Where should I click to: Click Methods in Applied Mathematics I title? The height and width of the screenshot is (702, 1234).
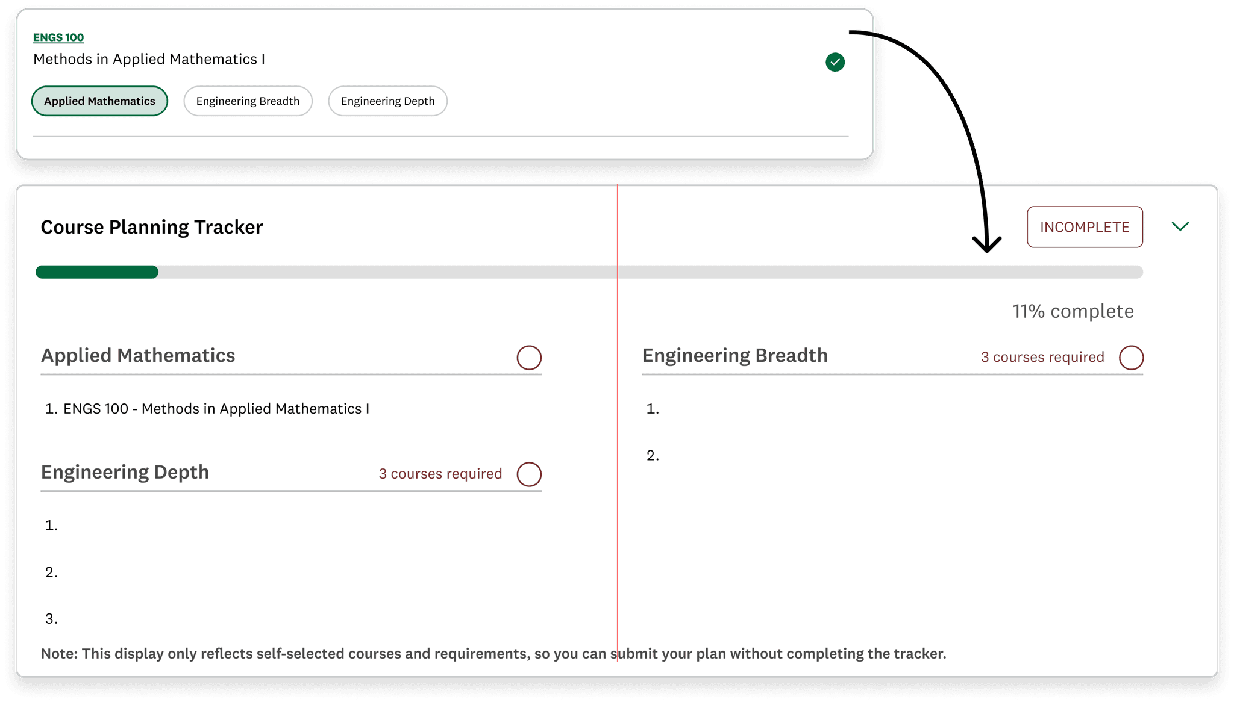pyautogui.click(x=149, y=59)
